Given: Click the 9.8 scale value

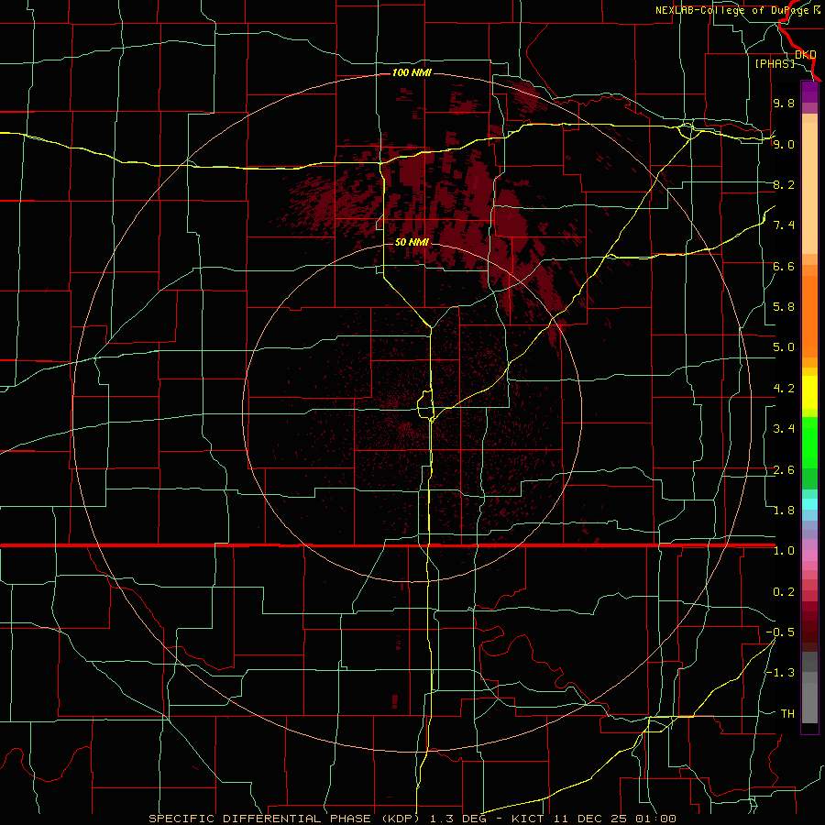Looking at the screenshot, I should coord(784,103).
